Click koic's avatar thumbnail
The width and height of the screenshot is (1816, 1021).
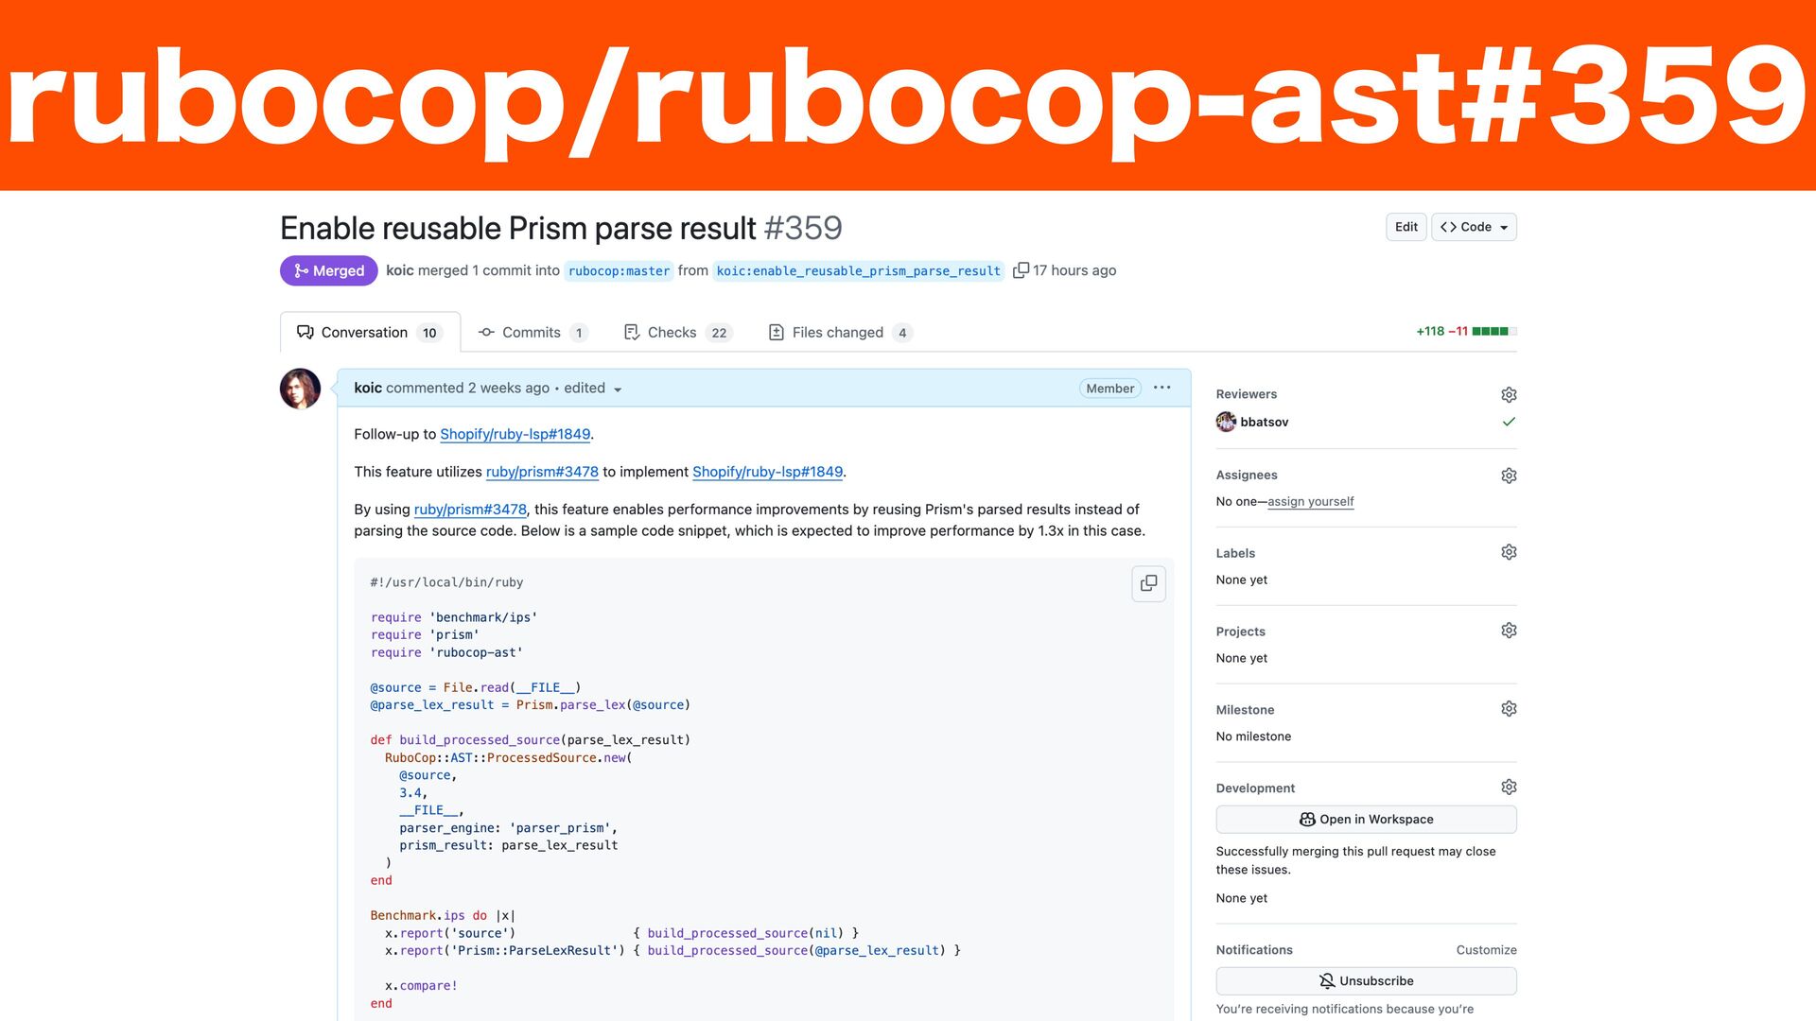tap(300, 389)
